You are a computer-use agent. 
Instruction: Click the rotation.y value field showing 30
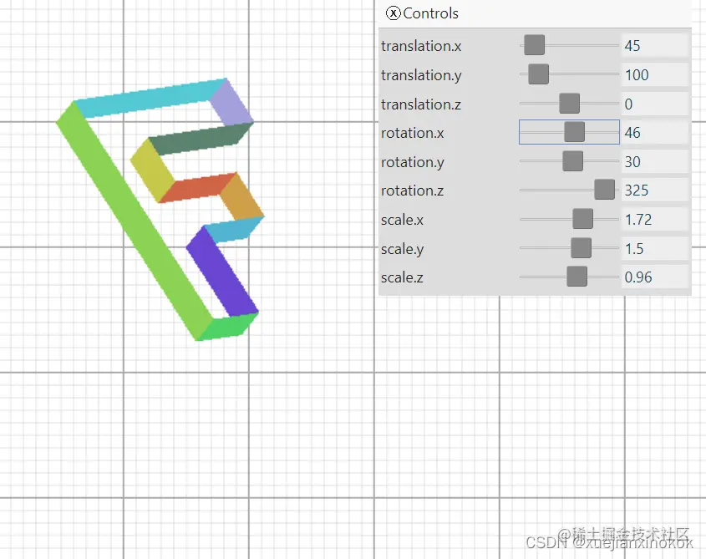[654, 161]
